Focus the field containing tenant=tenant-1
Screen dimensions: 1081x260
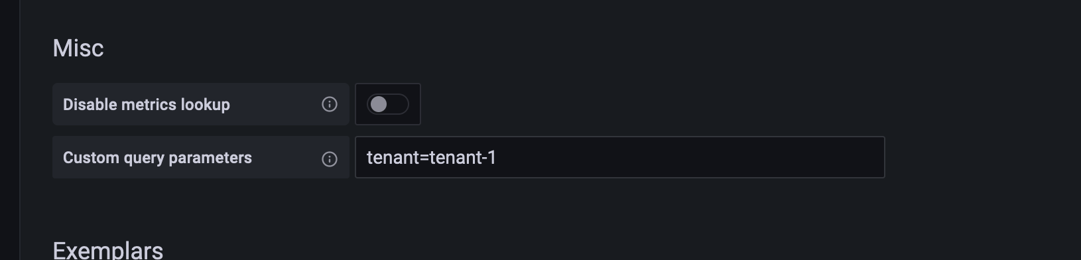coord(620,157)
